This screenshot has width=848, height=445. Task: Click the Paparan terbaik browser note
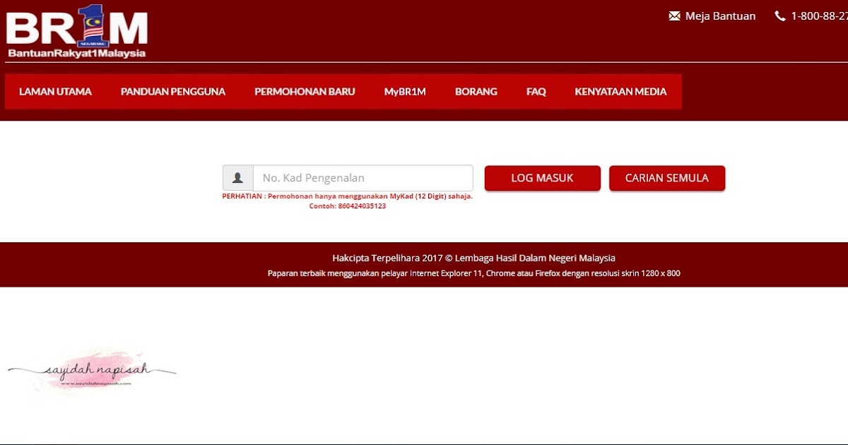(473, 273)
